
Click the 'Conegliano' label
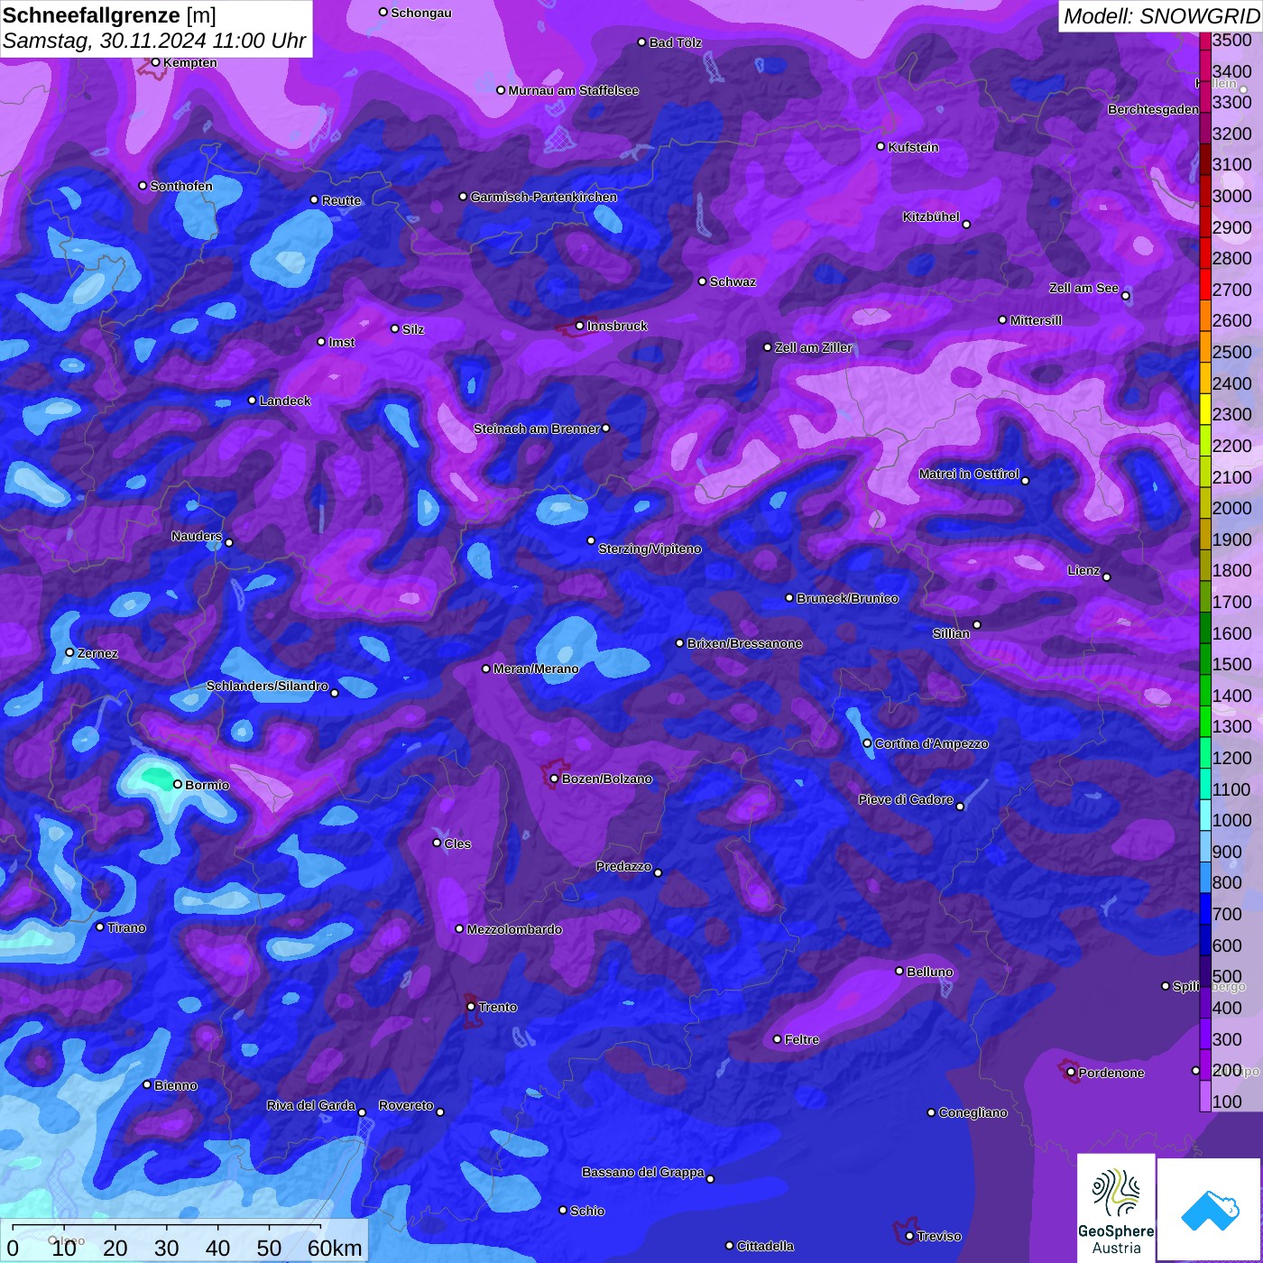(973, 1112)
